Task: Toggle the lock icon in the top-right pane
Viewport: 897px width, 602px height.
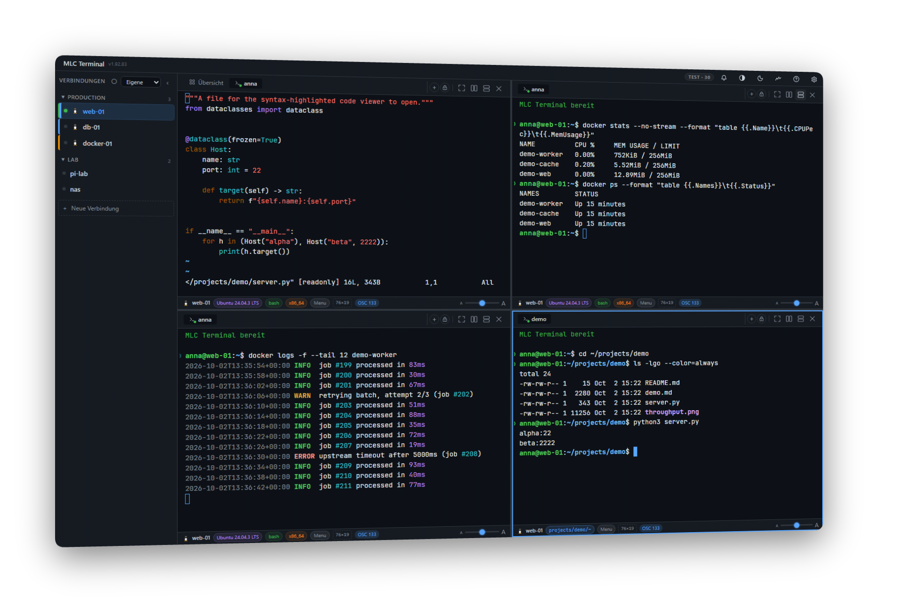Action: click(762, 94)
